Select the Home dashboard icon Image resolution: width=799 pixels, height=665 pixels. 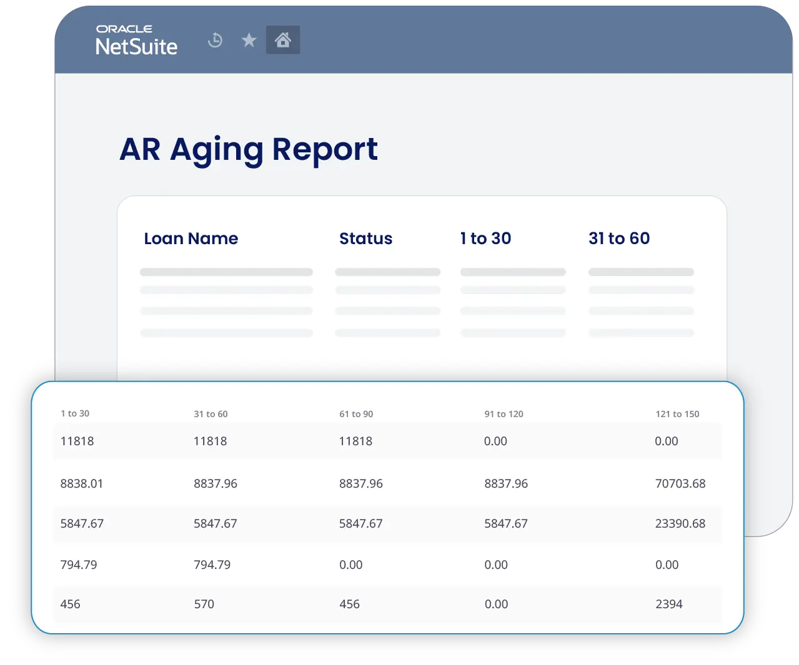pos(283,39)
